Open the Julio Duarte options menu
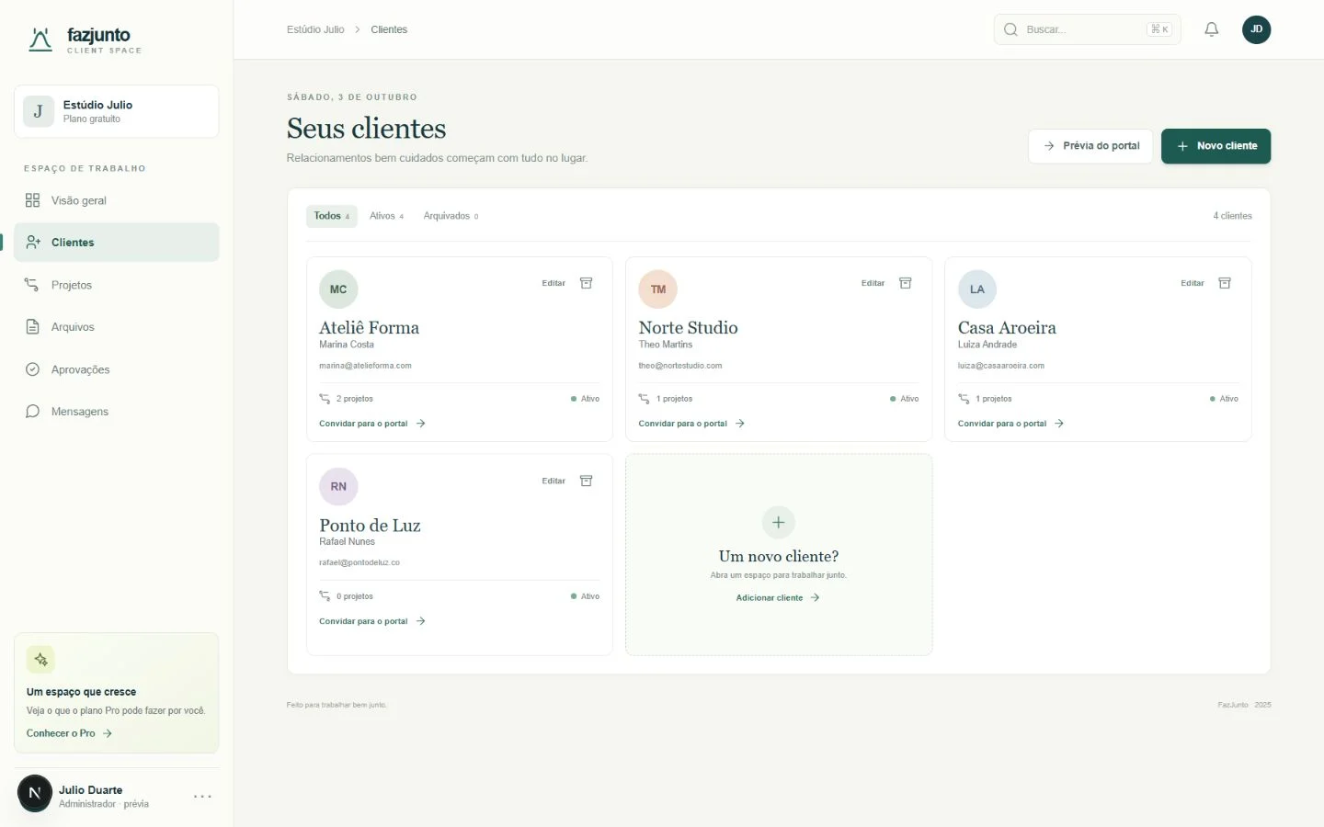 point(203,796)
